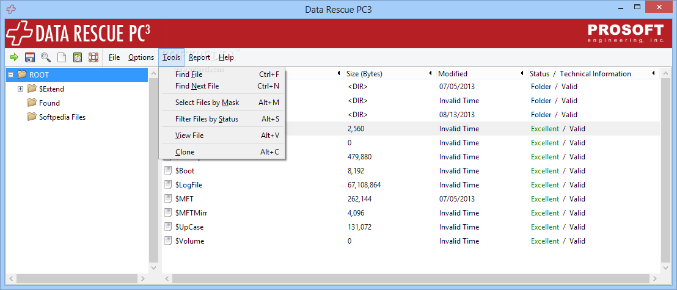Click the red cross app icon in title bar

(x=11, y=9)
